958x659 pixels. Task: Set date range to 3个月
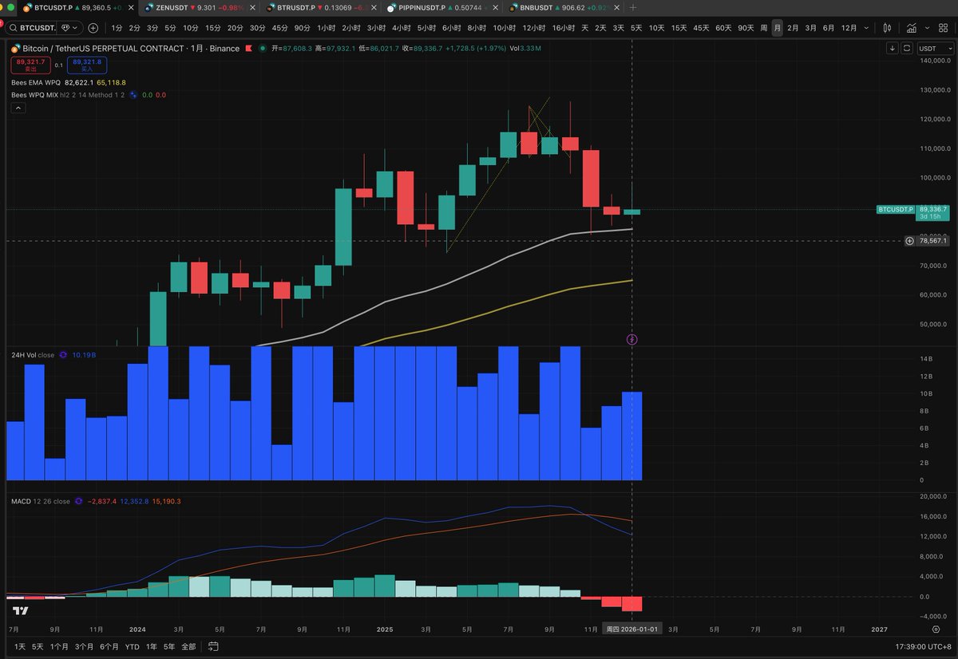[84, 646]
